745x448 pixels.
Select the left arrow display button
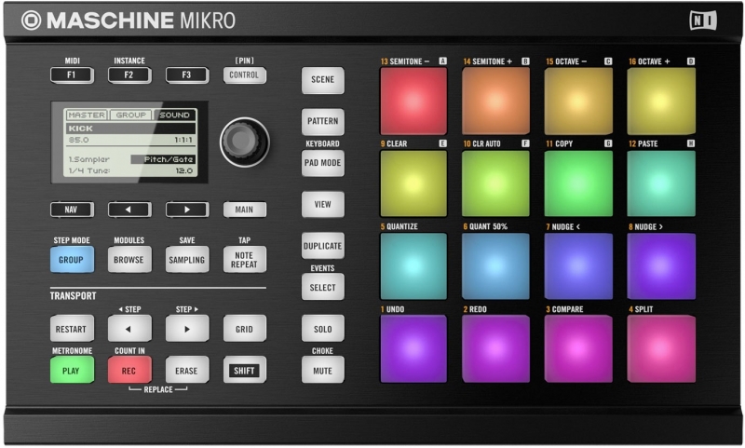click(x=129, y=210)
